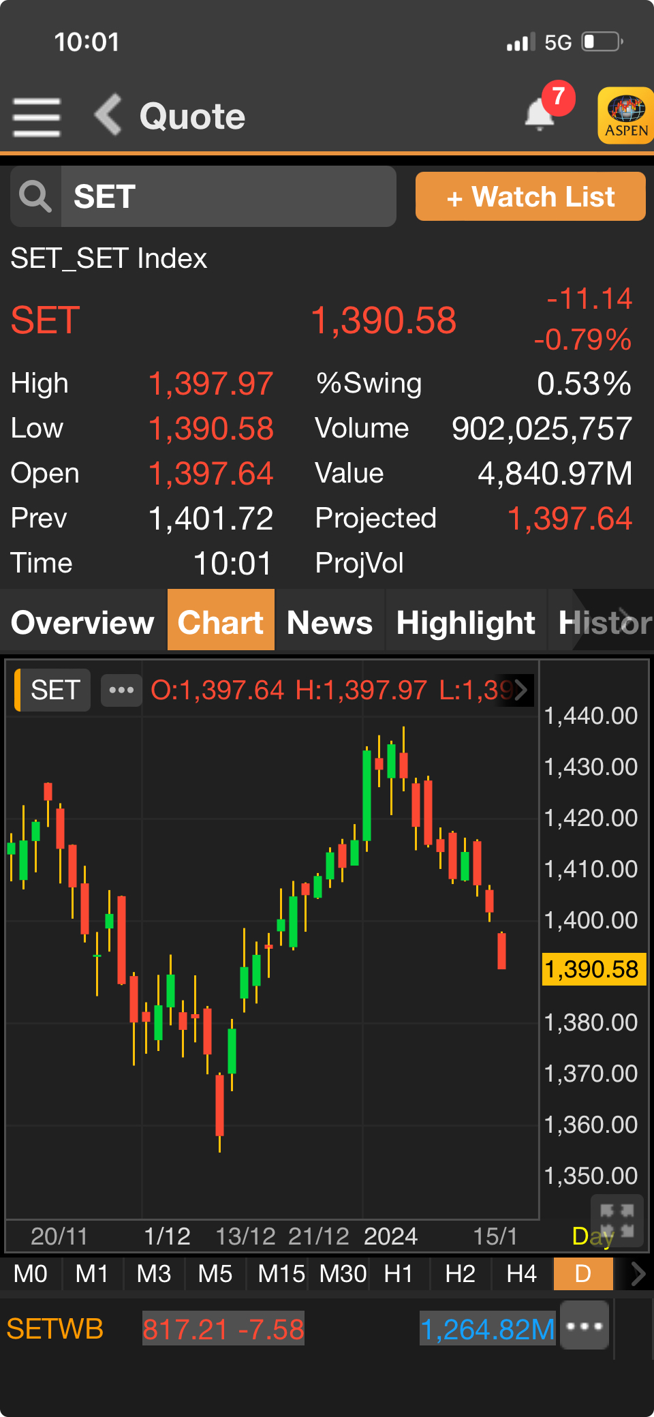654x1417 pixels.
Task: Tap the battery status icon
Action: [602, 42]
